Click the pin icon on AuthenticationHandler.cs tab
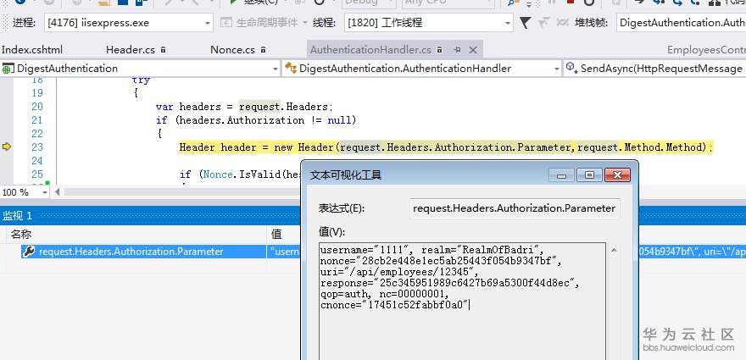This screenshot has width=746, height=360. tap(458, 49)
